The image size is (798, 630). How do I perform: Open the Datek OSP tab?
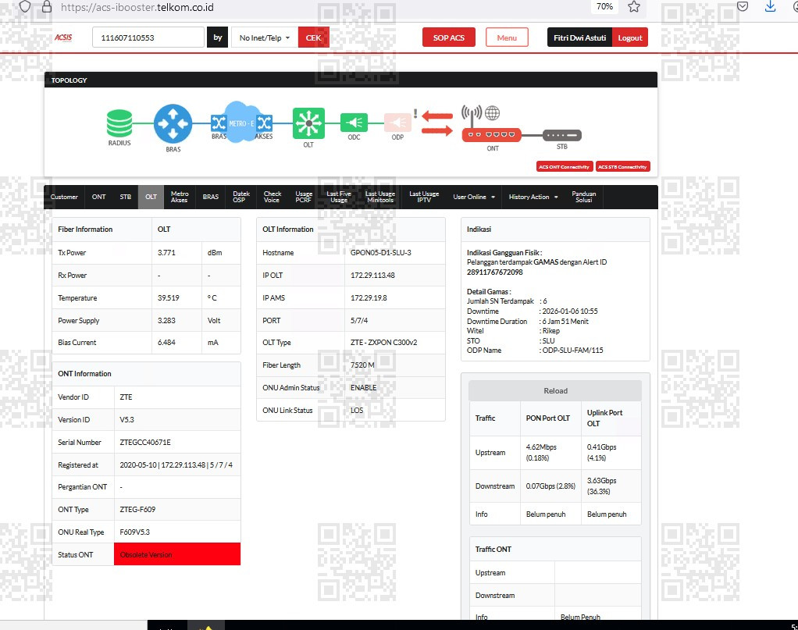point(240,197)
